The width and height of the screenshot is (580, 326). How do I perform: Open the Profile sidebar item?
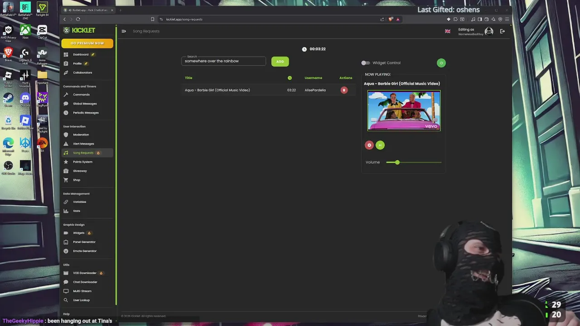click(77, 63)
